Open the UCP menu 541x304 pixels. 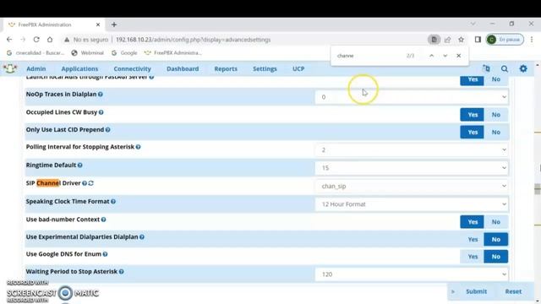point(298,68)
